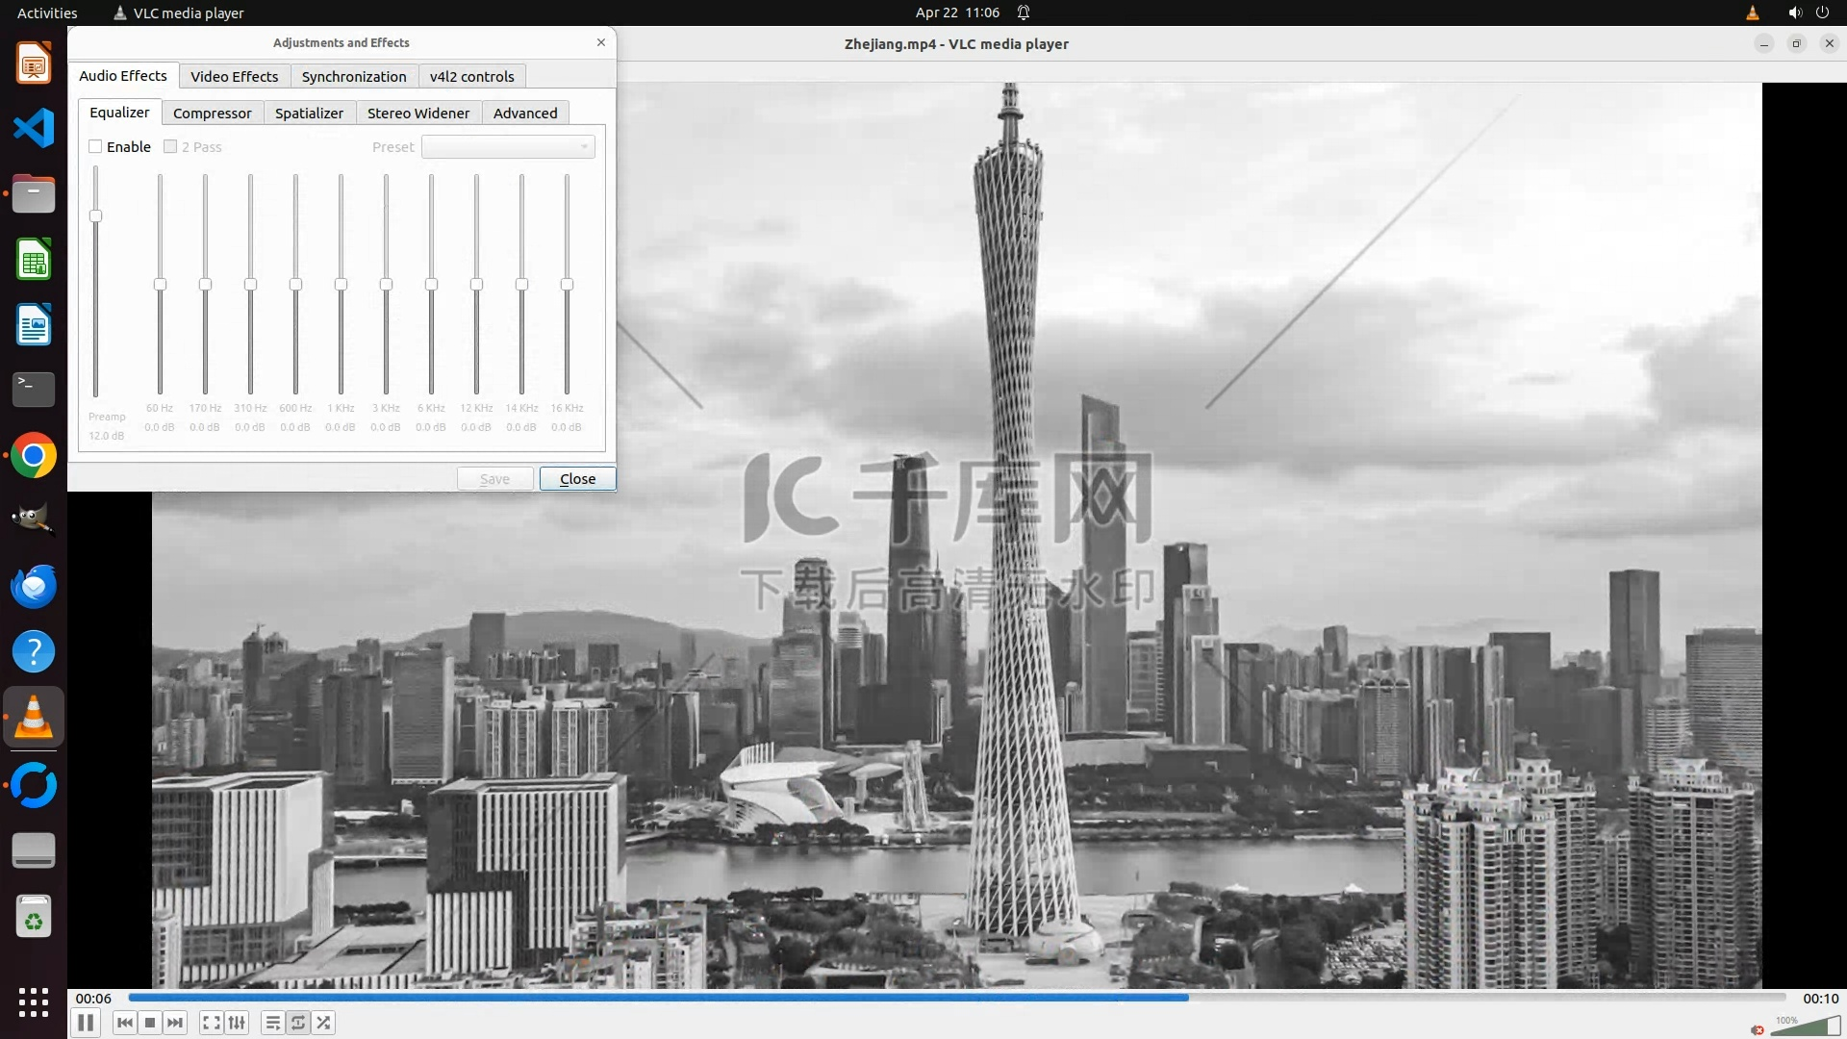1847x1039 pixels.
Task: Open the equalizer Preset dropdown
Action: [x=508, y=146]
